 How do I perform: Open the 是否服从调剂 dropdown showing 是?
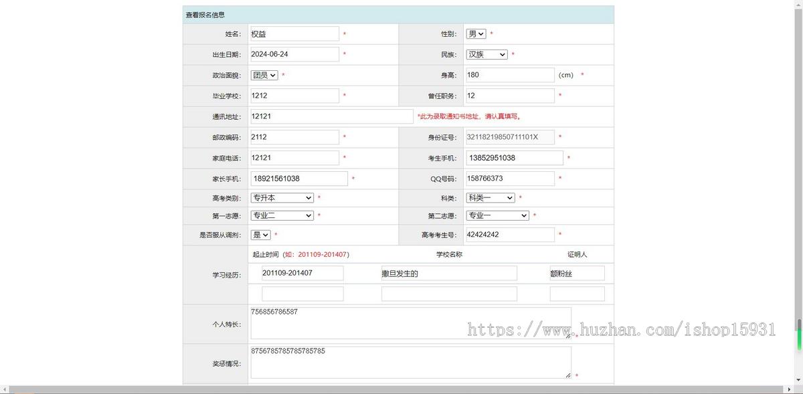point(260,235)
